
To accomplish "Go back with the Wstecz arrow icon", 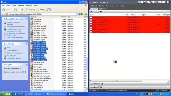I will point(3,10).
